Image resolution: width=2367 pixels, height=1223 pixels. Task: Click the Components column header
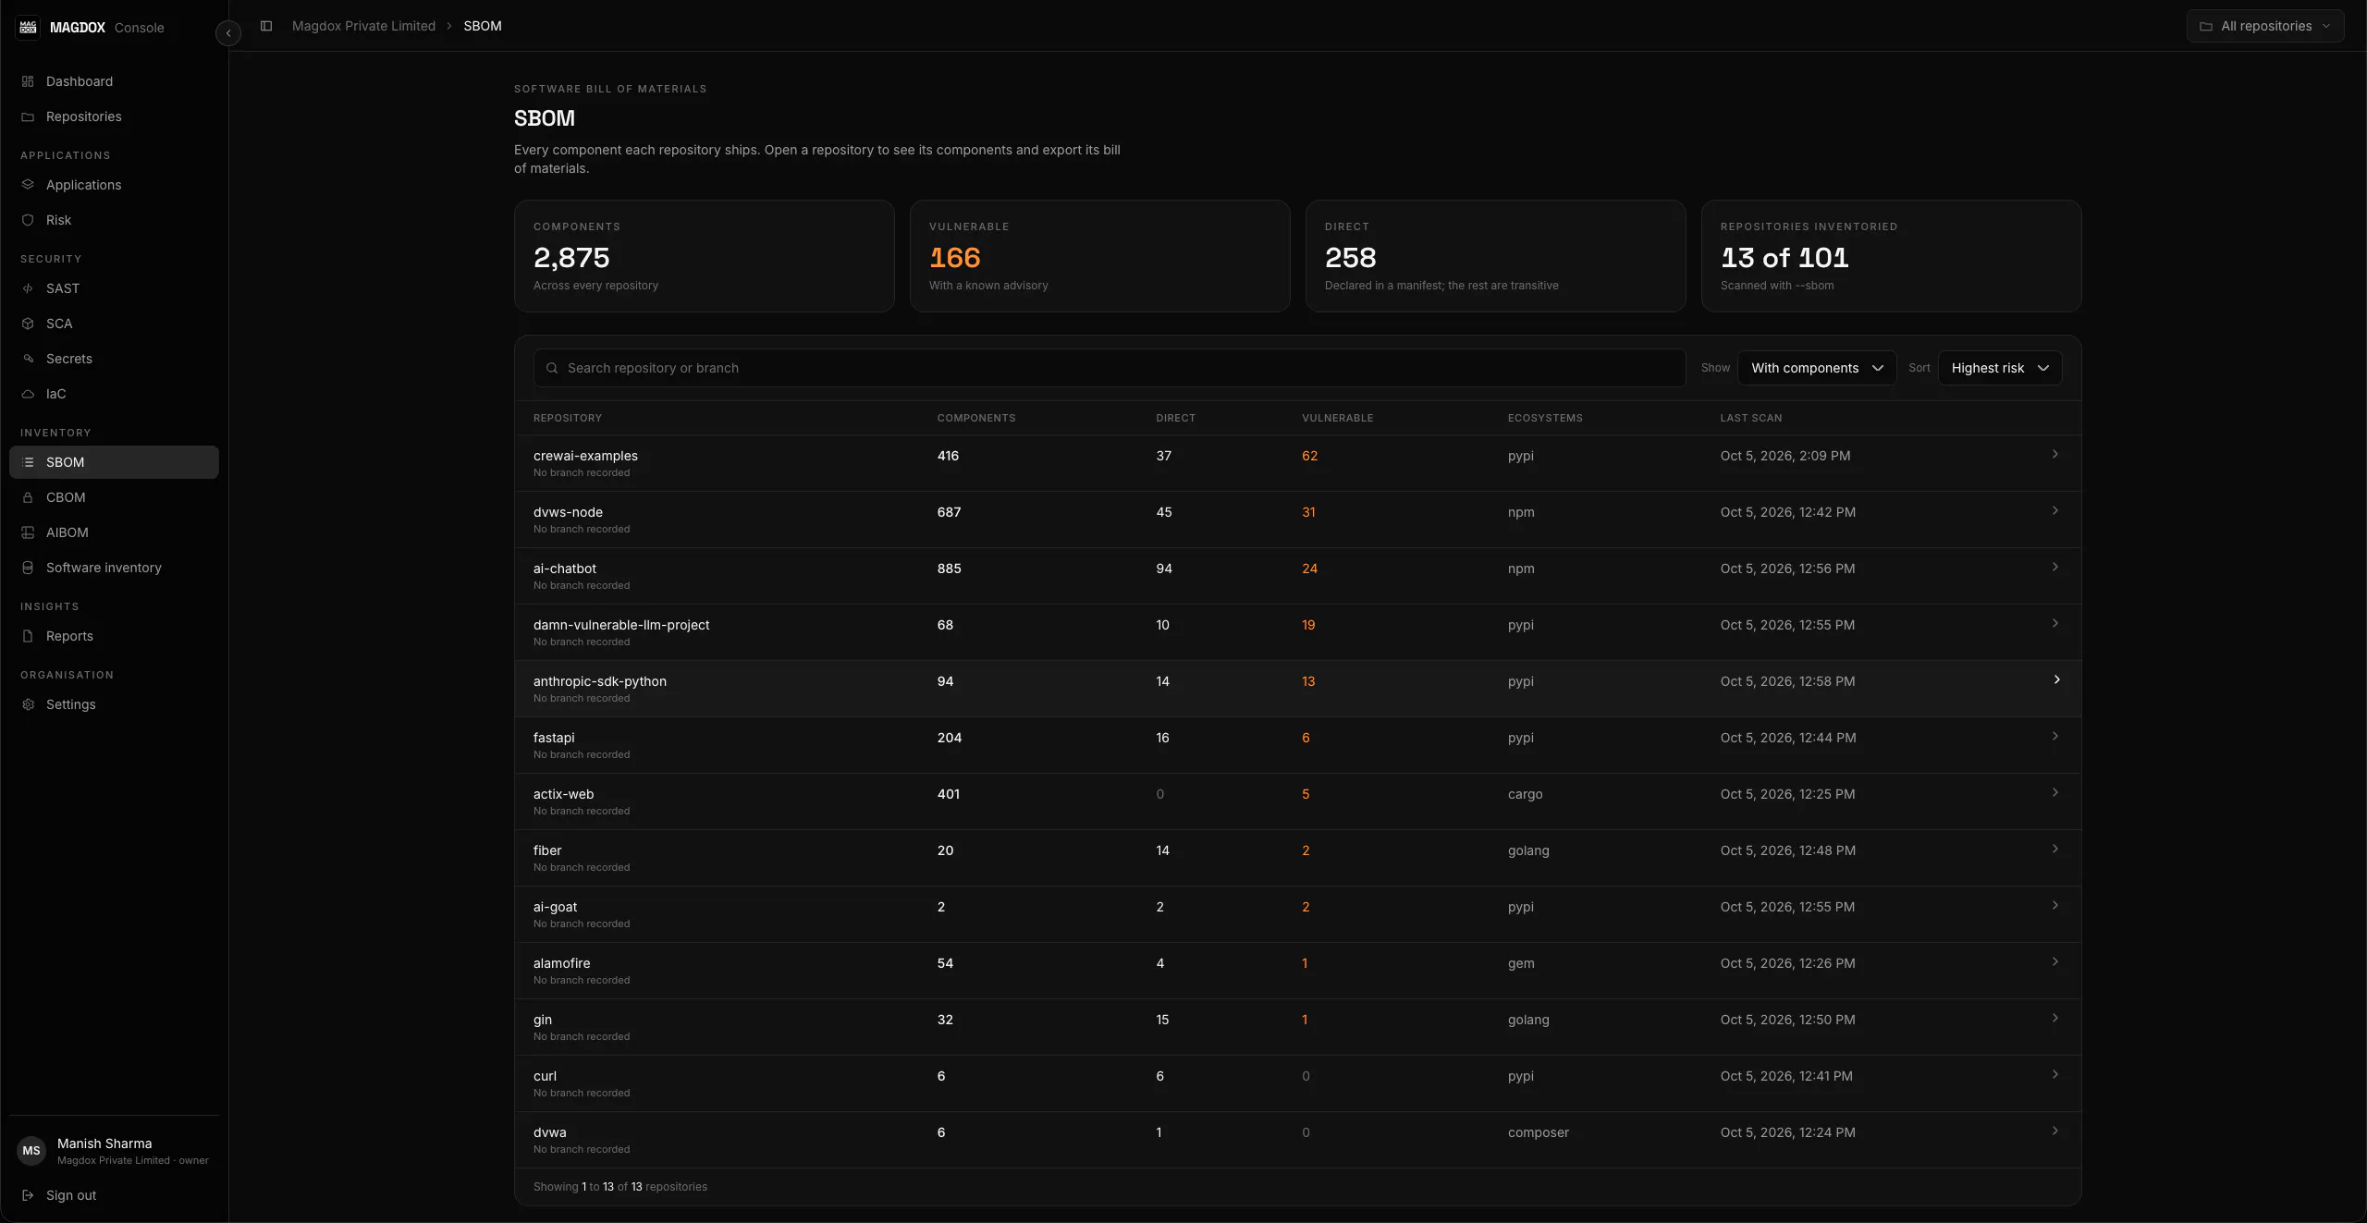pos(976,418)
